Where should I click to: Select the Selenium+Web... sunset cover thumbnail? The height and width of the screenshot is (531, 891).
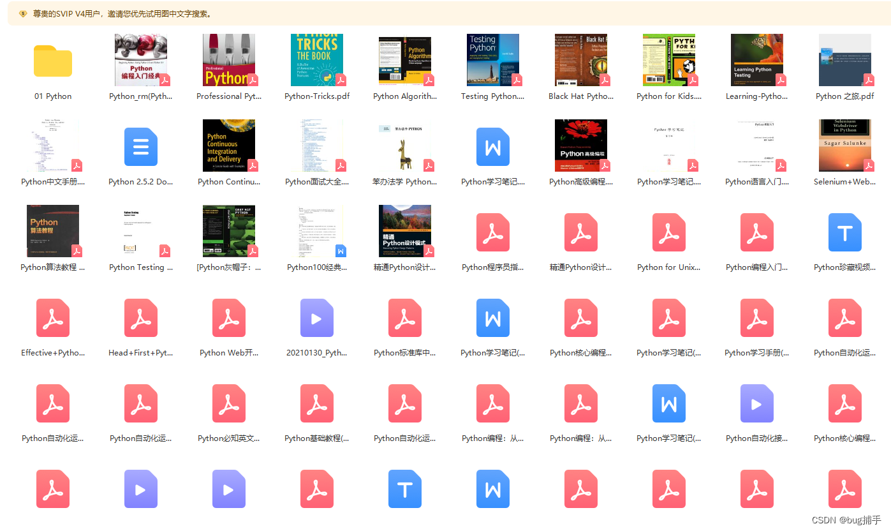pyautogui.click(x=845, y=146)
